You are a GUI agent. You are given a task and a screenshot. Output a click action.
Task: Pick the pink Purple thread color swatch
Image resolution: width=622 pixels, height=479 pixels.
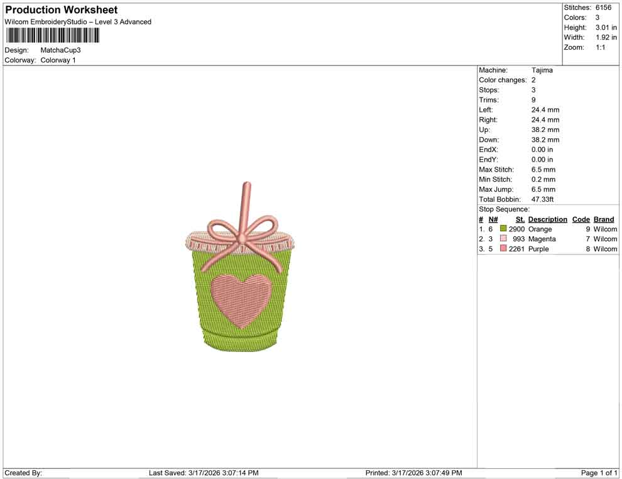click(503, 250)
